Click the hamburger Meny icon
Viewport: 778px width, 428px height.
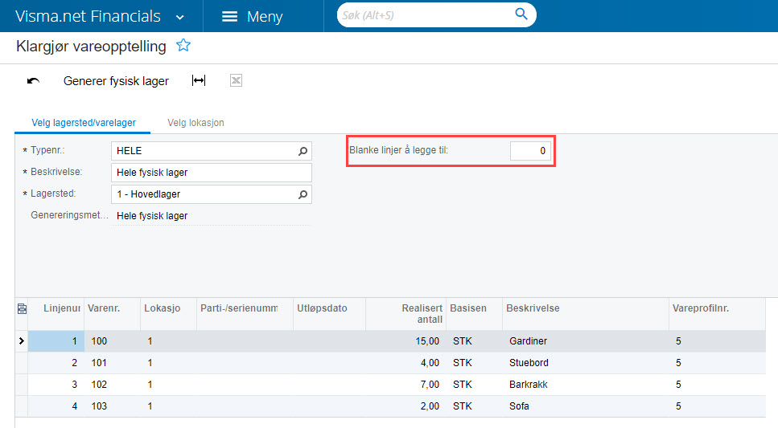229,16
